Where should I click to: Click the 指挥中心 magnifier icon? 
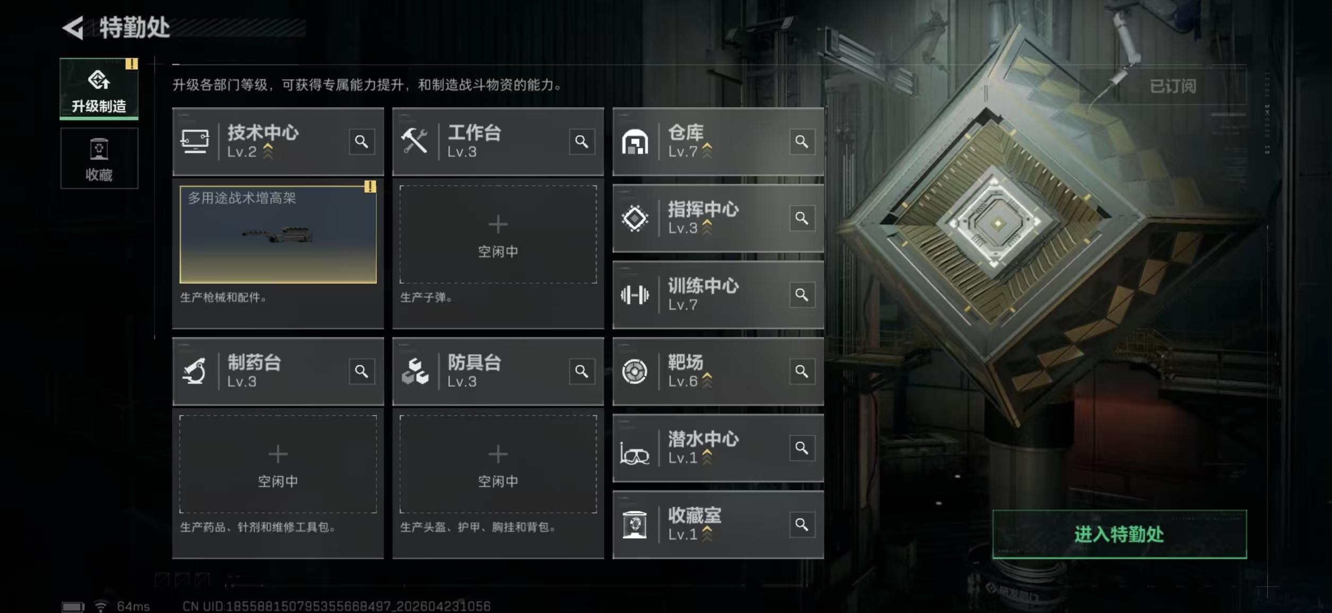coord(802,218)
